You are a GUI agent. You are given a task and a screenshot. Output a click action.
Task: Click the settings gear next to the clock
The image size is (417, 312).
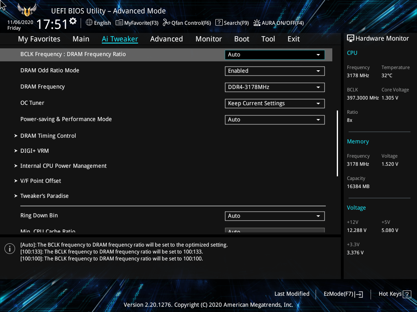[x=73, y=21]
